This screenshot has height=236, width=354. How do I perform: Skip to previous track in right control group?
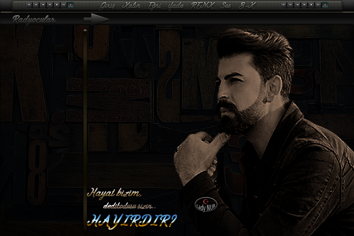point(304,5)
